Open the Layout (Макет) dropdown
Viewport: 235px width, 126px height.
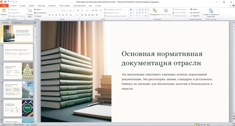tap(38, 9)
